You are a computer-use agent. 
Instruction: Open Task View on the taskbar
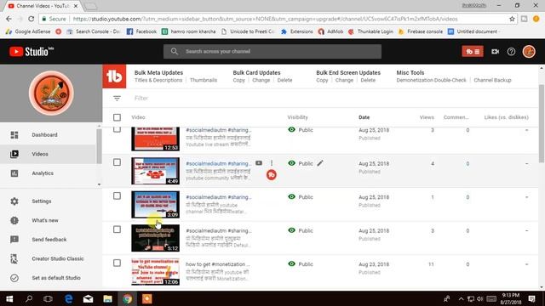click(48, 298)
